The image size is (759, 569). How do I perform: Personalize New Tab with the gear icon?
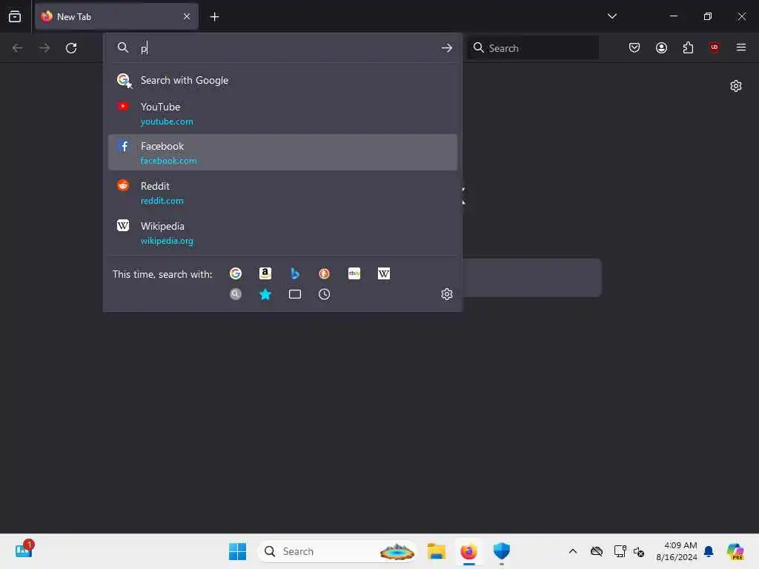click(736, 86)
